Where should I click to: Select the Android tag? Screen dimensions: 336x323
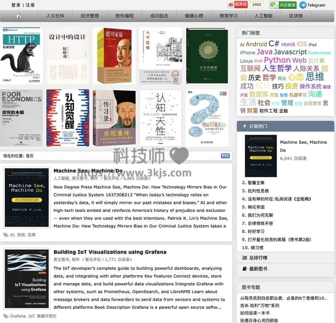coord(256,44)
